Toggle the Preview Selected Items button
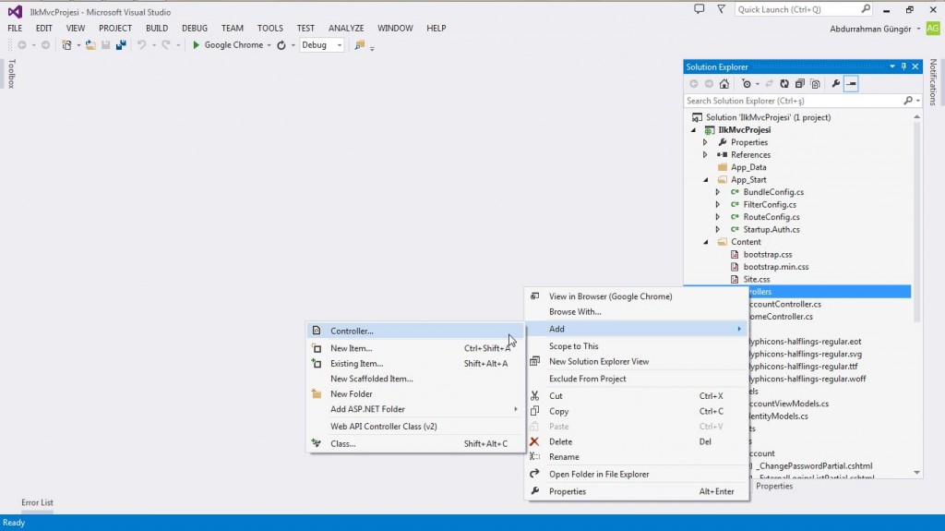The height and width of the screenshot is (531, 945). (x=852, y=84)
